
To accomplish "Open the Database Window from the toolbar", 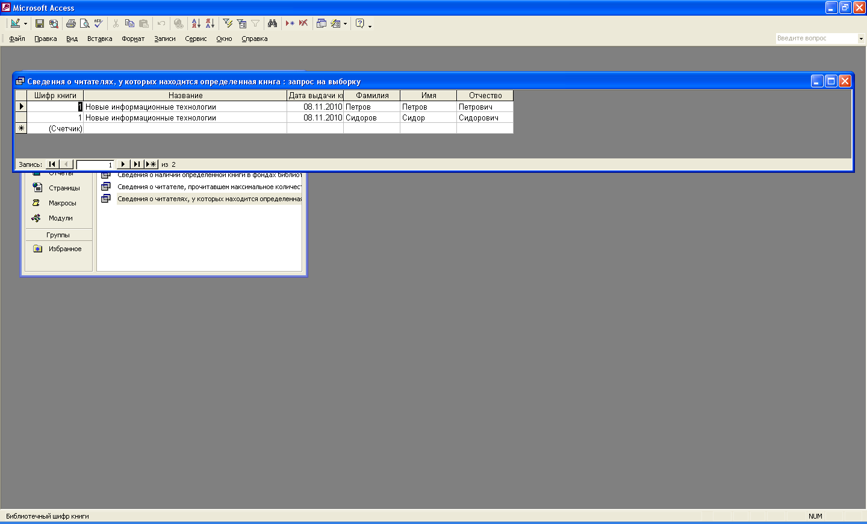I will 322,23.
